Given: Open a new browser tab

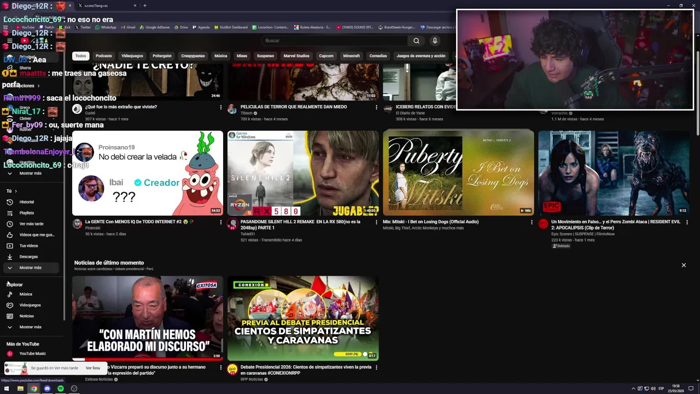Looking at the screenshot, I should [144, 5].
